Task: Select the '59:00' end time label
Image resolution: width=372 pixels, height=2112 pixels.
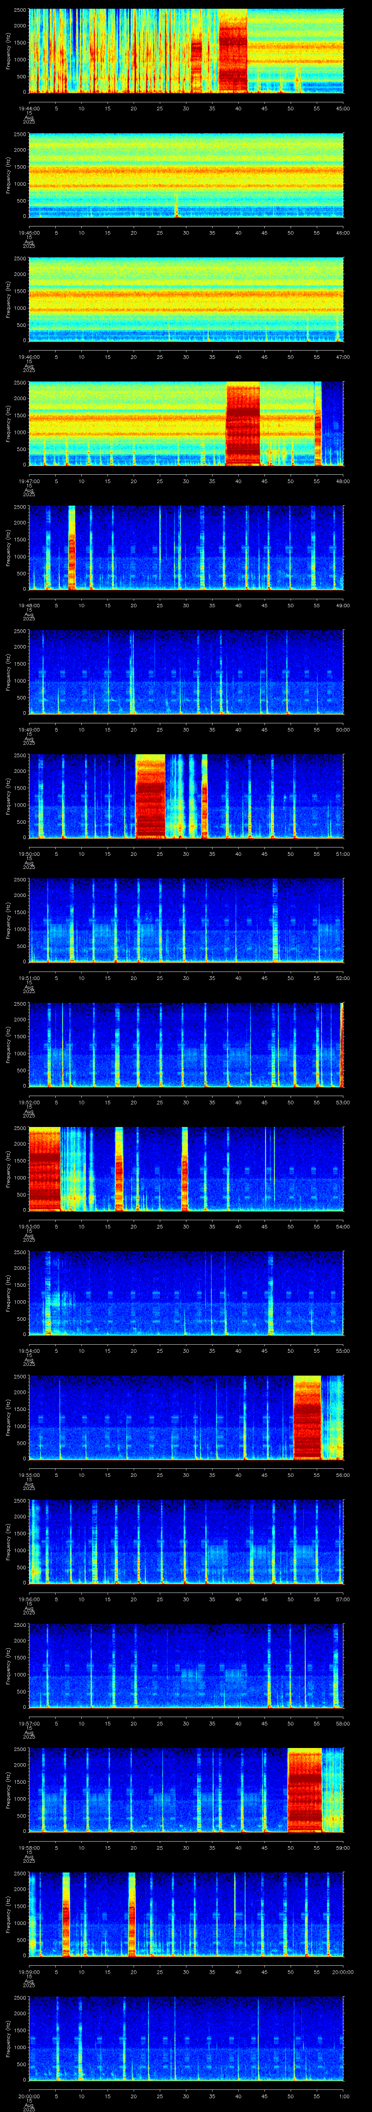Action: (x=343, y=1847)
